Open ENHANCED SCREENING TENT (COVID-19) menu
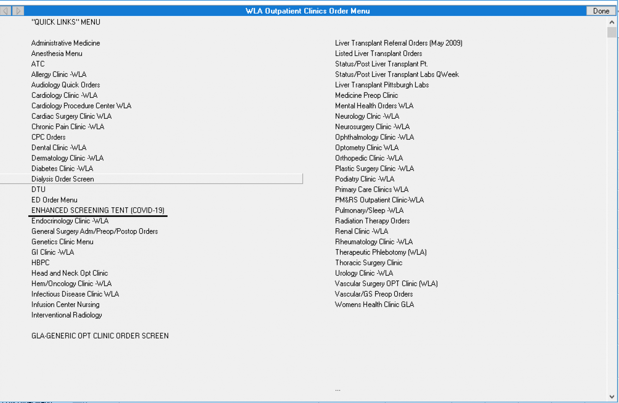Image resolution: width=619 pixels, height=403 pixels. [98, 210]
